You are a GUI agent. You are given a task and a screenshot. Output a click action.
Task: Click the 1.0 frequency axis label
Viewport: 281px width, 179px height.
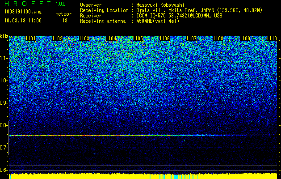point(3,81)
